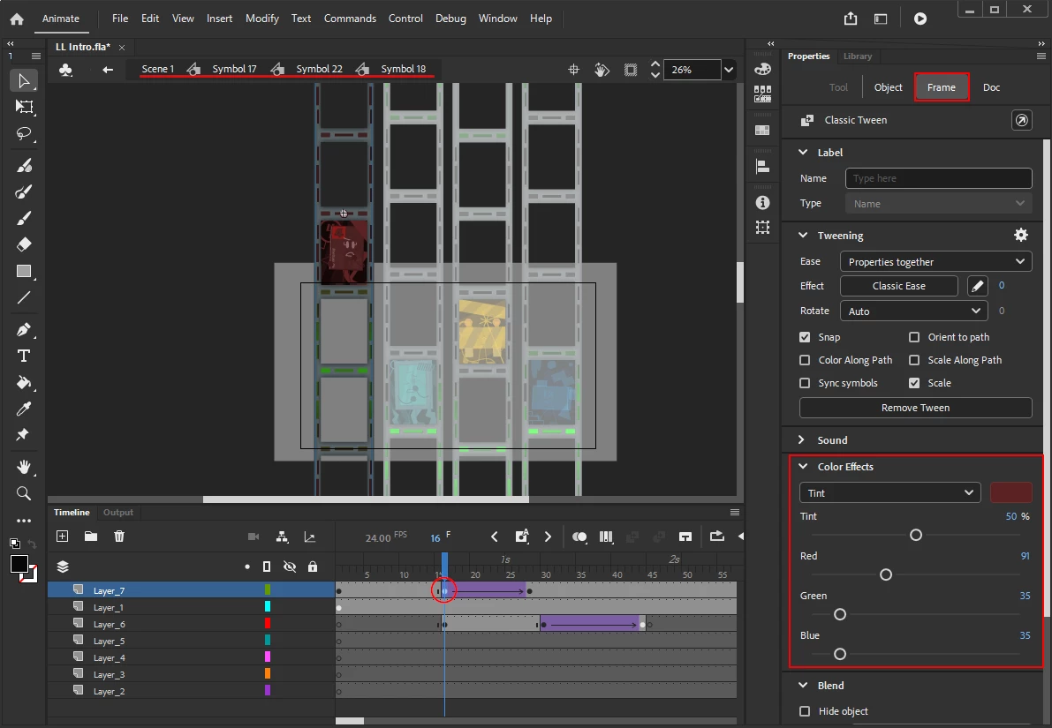Image resolution: width=1052 pixels, height=728 pixels.
Task: Click the Classic Ease effect button
Action: (x=898, y=286)
